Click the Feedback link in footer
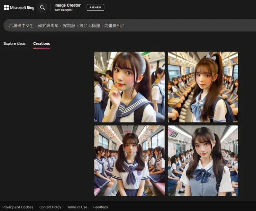 click(x=101, y=207)
